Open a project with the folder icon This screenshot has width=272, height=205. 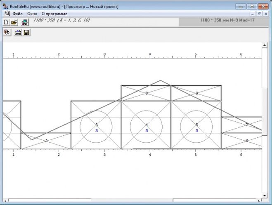coord(14,22)
